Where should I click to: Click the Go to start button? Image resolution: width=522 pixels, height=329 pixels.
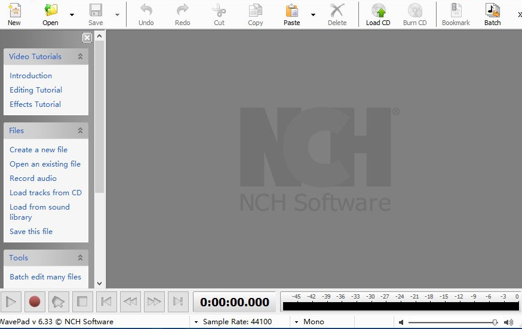click(x=106, y=302)
